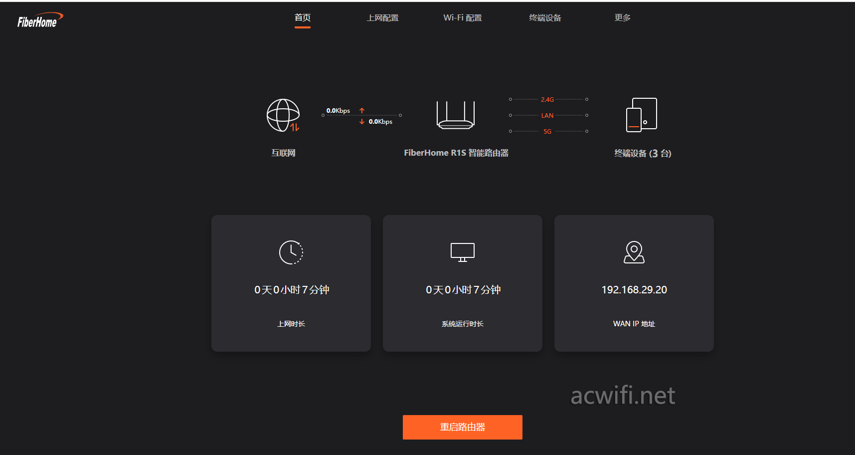855x455 pixels.
Task: Click the internet globe icon
Action: [283, 115]
